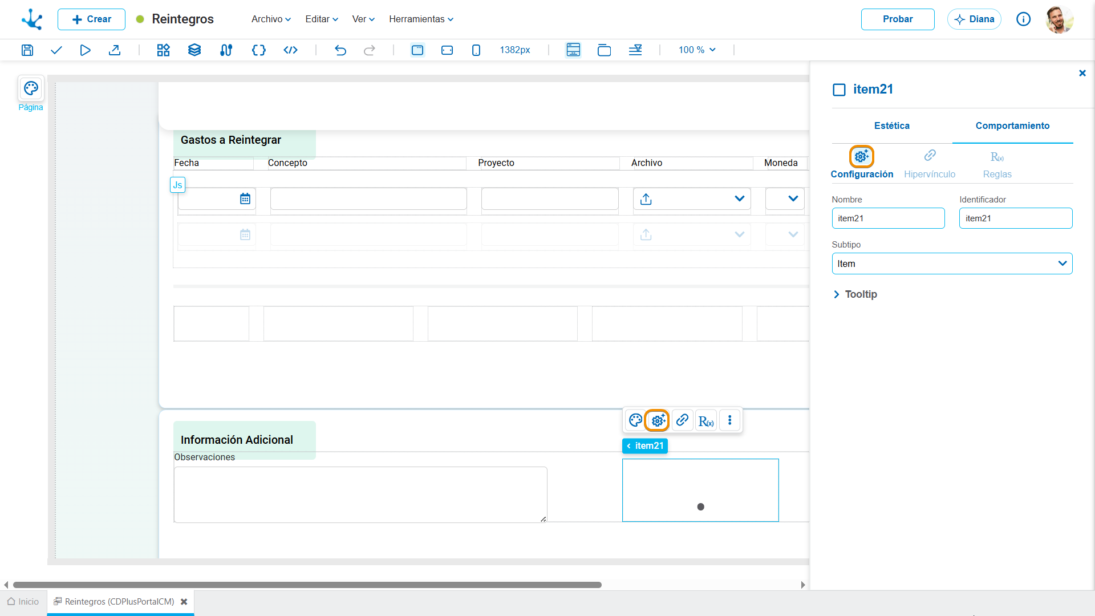Select mobile phone viewport icon

tap(476, 50)
